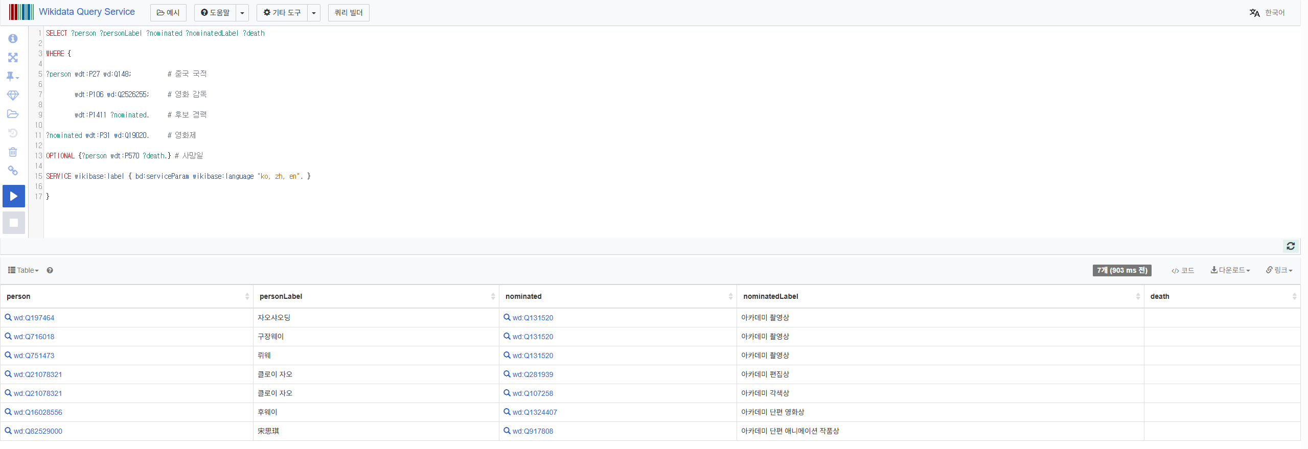Screen dimensions: 1308x449
Task: Toggle fullscreen editor with expand icon
Action: click(13, 58)
